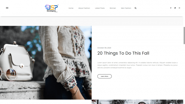Screen dimensions: 185x104
Task: Click the Learn More button
Action: pos(104,76)
